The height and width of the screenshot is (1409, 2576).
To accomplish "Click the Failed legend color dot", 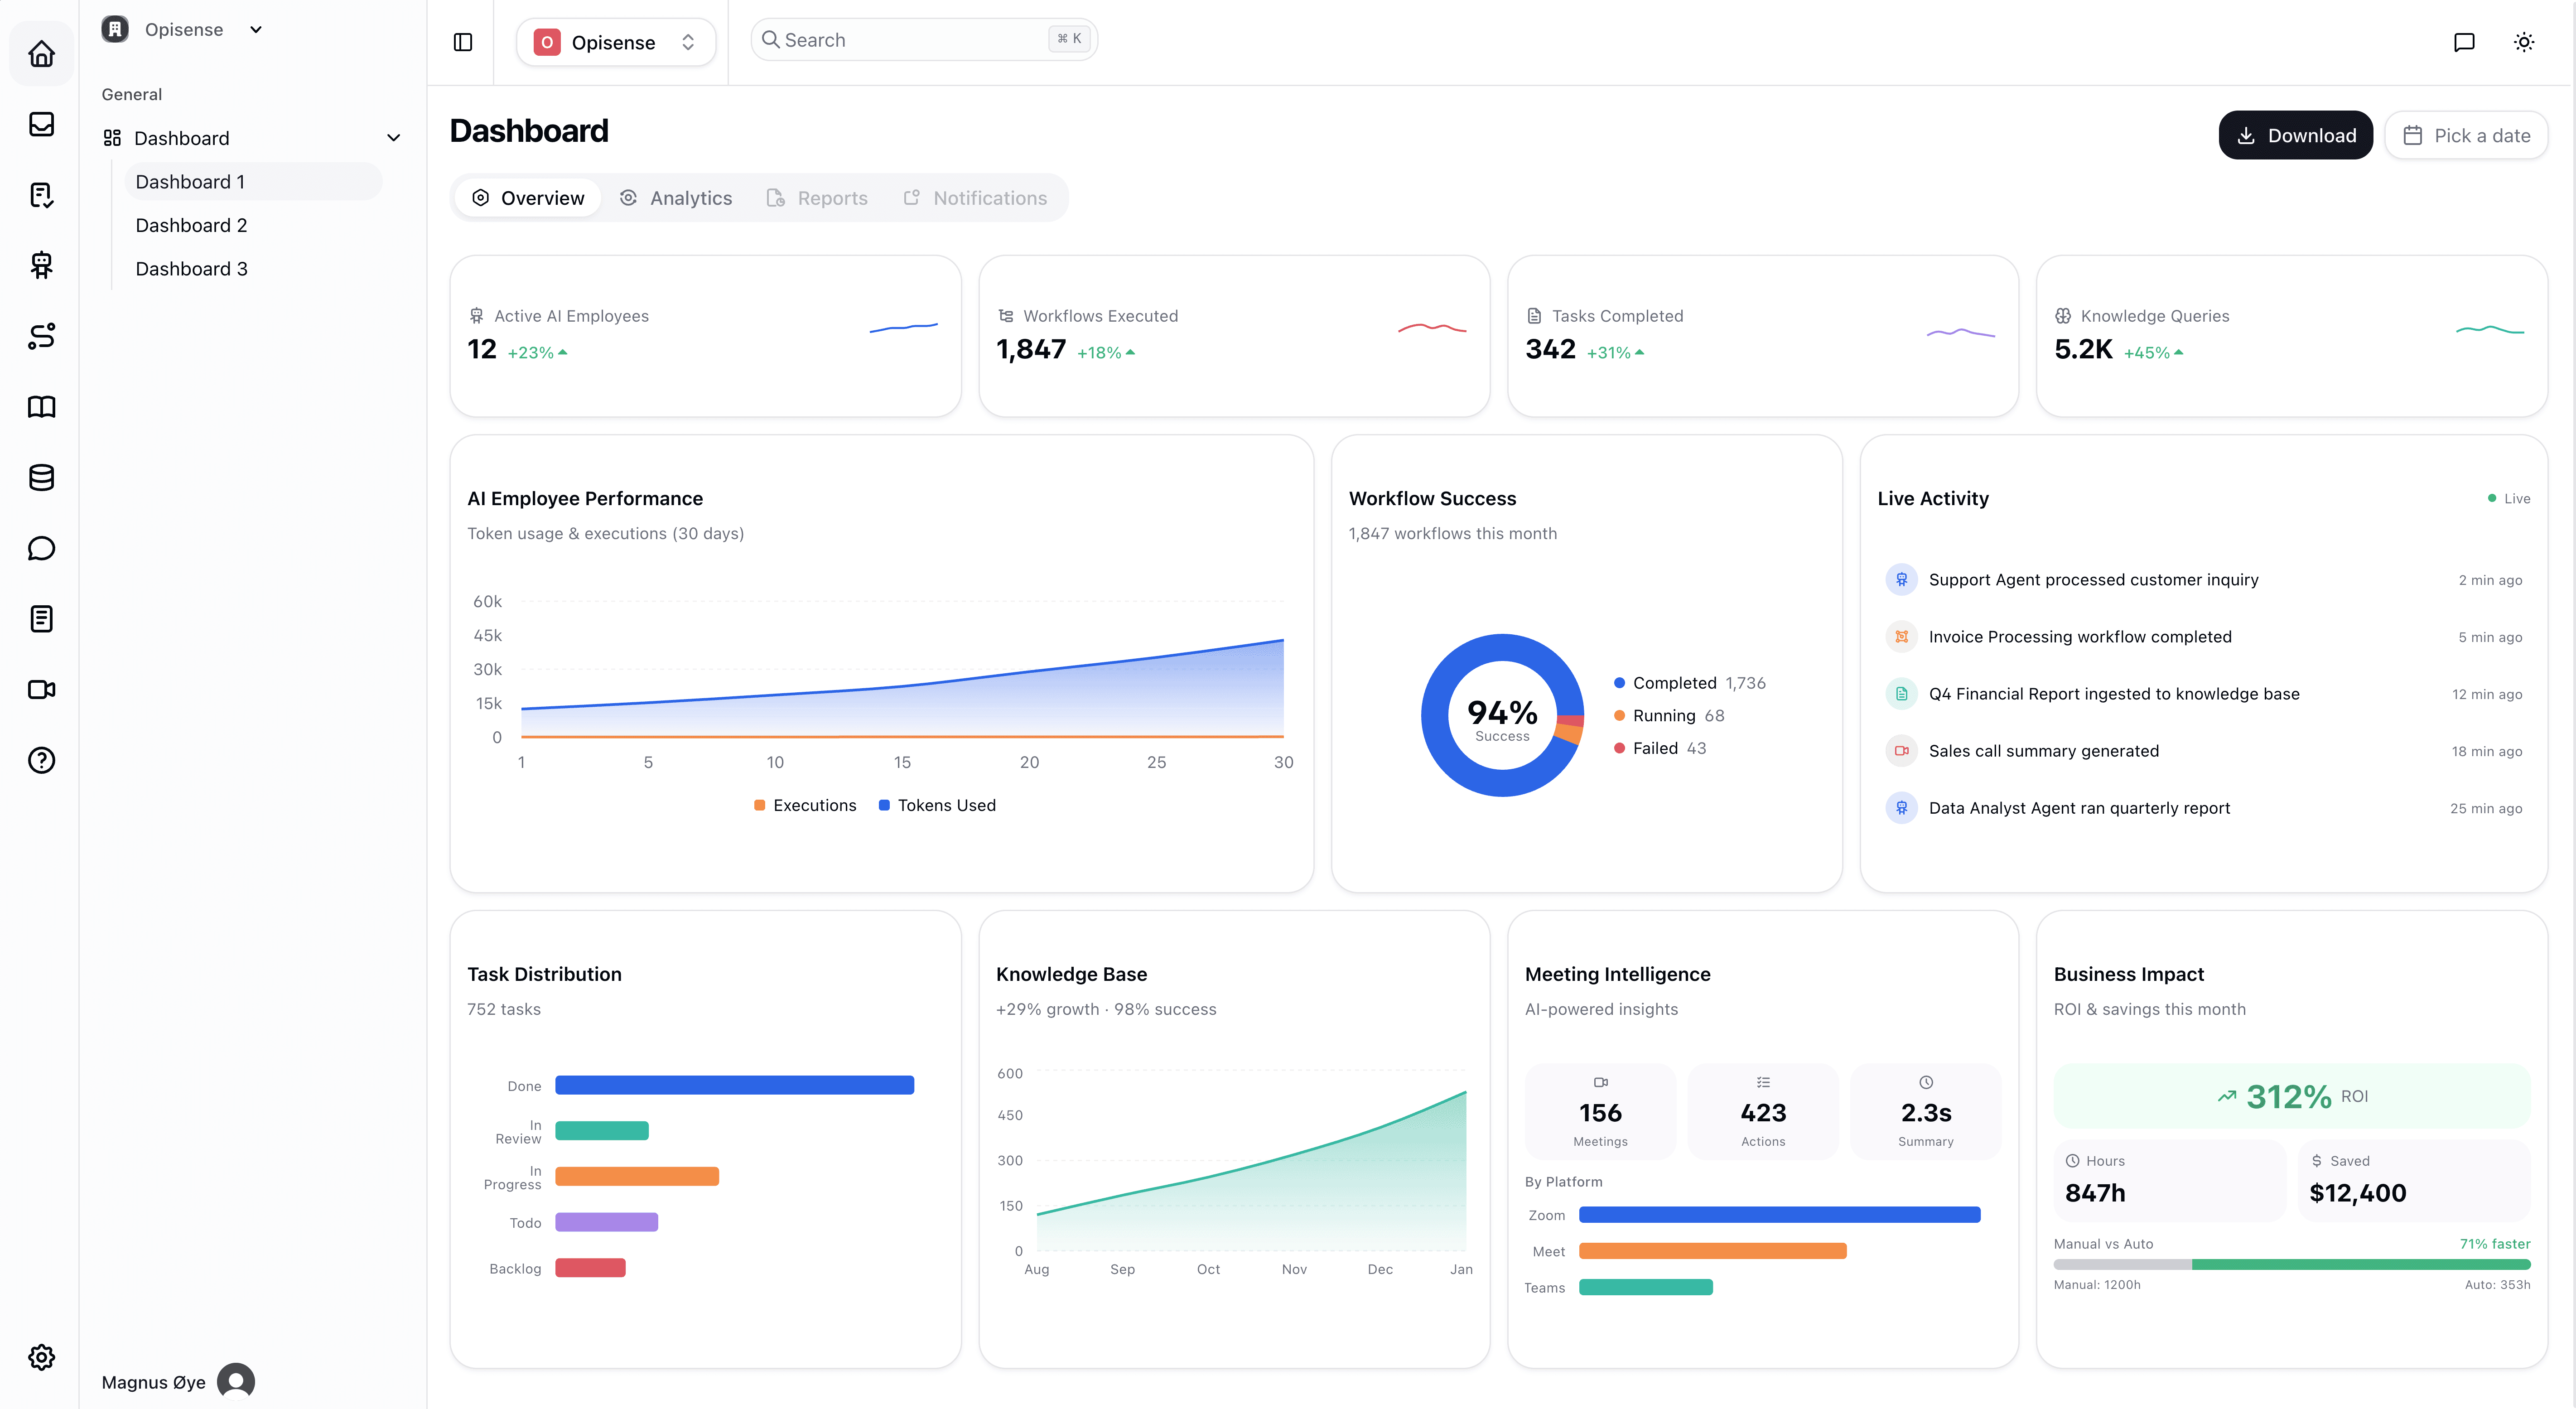I will tap(1619, 748).
